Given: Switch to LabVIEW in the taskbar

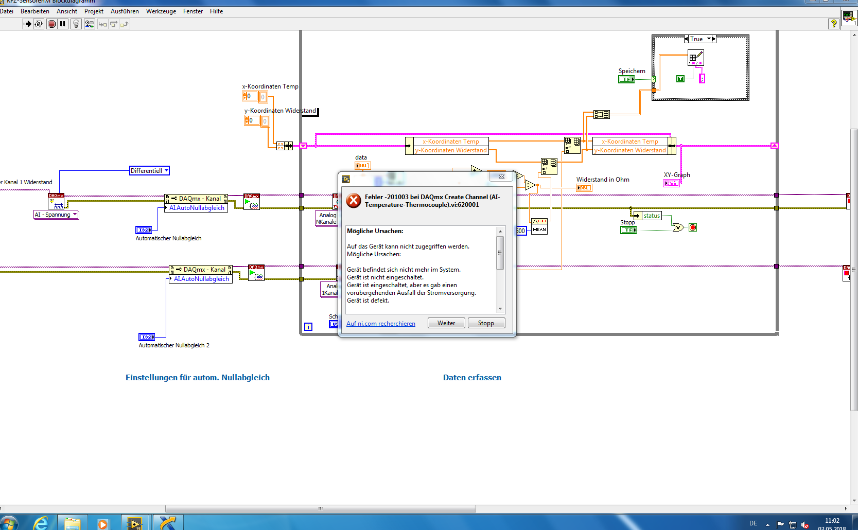Looking at the screenshot, I should [x=134, y=523].
